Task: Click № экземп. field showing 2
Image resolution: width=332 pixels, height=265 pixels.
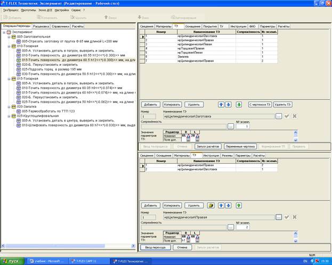Action: point(243,227)
